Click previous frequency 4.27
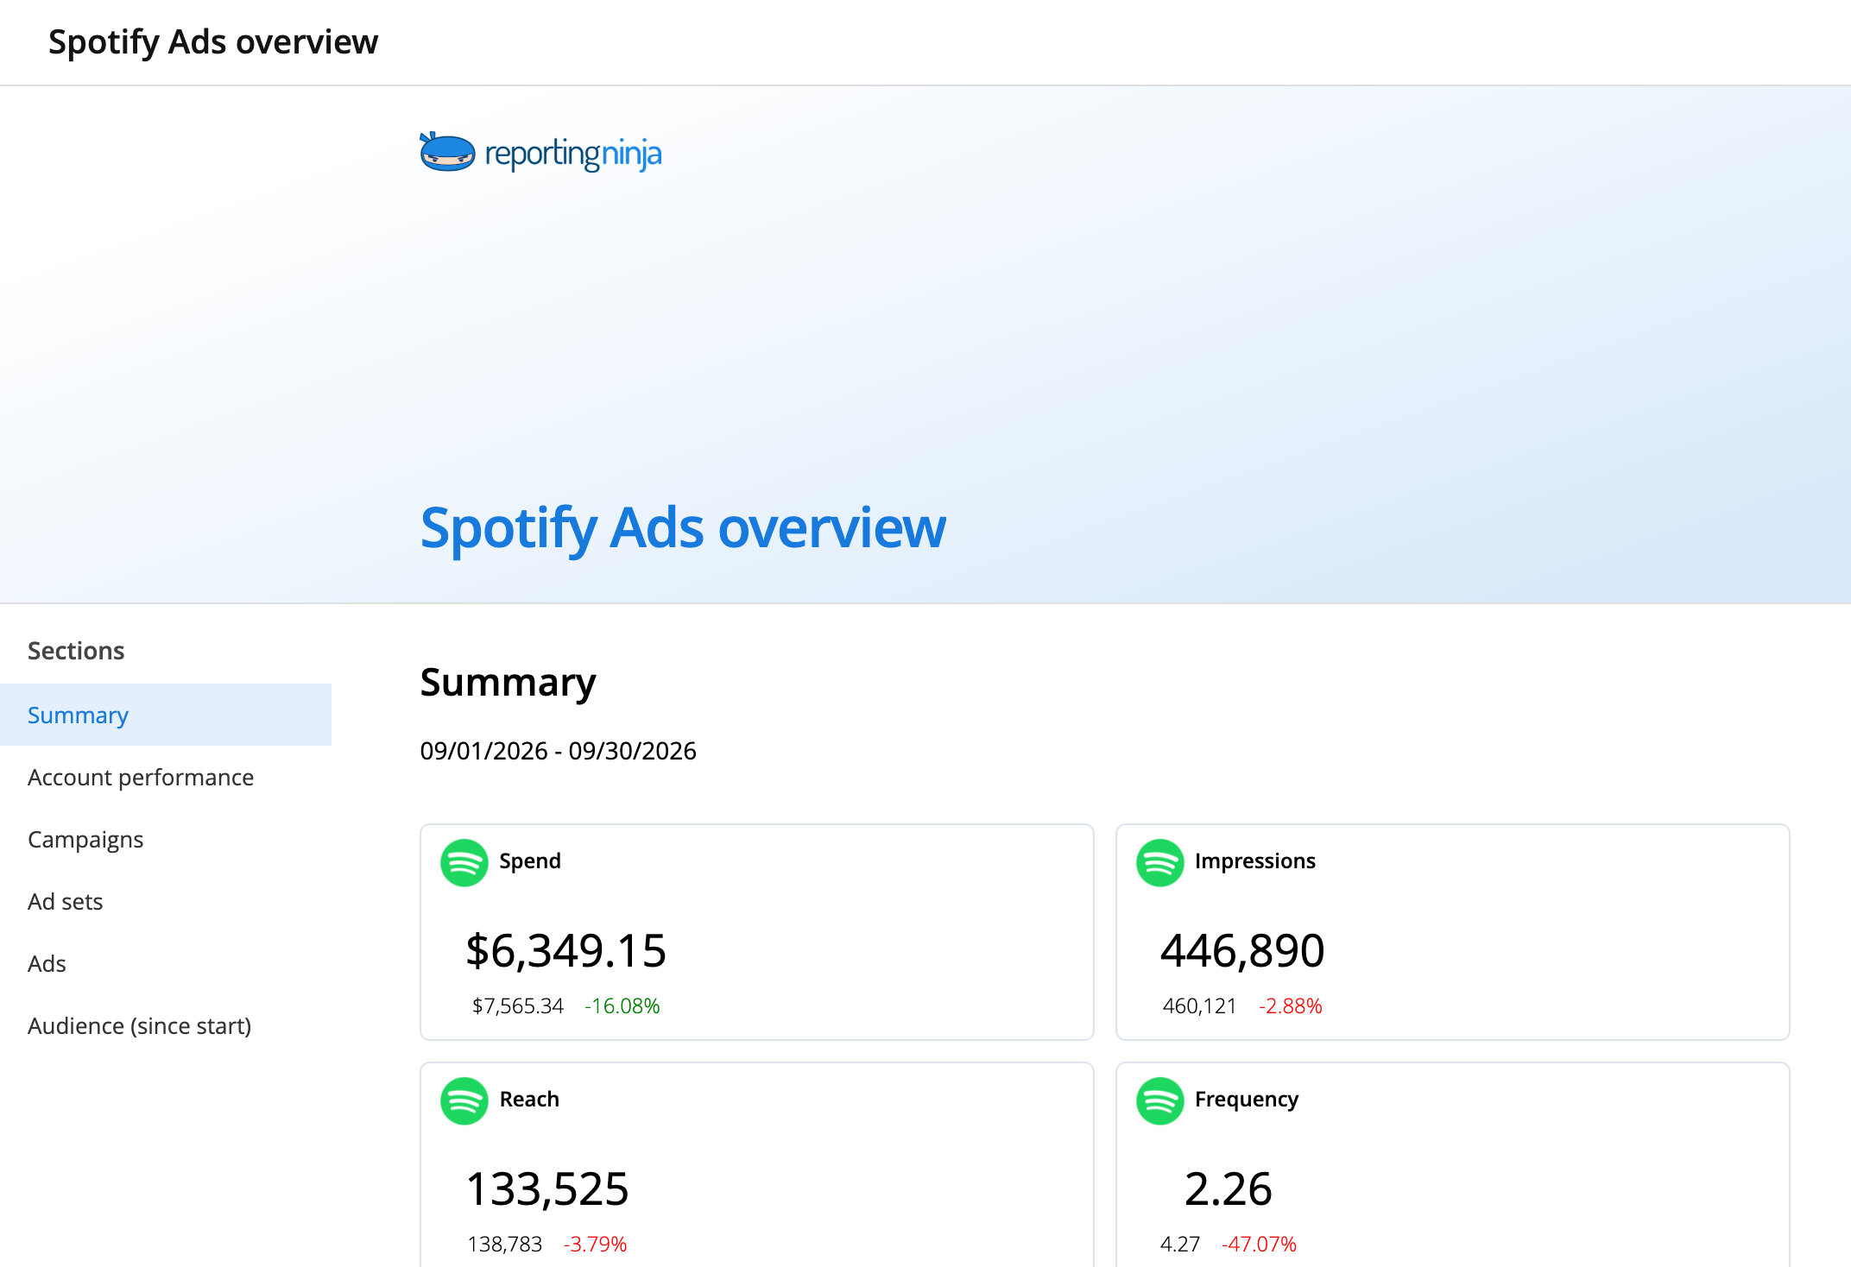The height and width of the screenshot is (1267, 1851). point(1180,1245)
